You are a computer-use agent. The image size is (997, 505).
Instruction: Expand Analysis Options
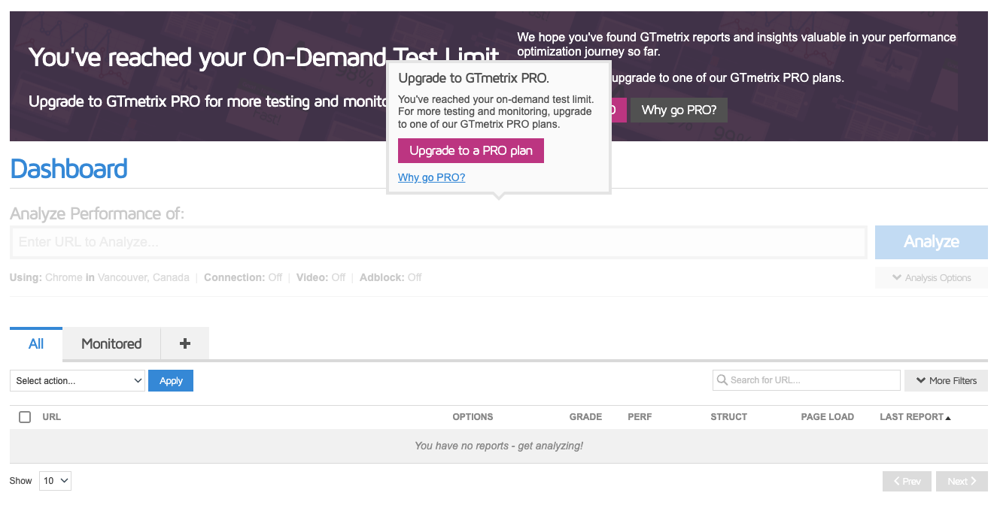click(x=931, y=277)
